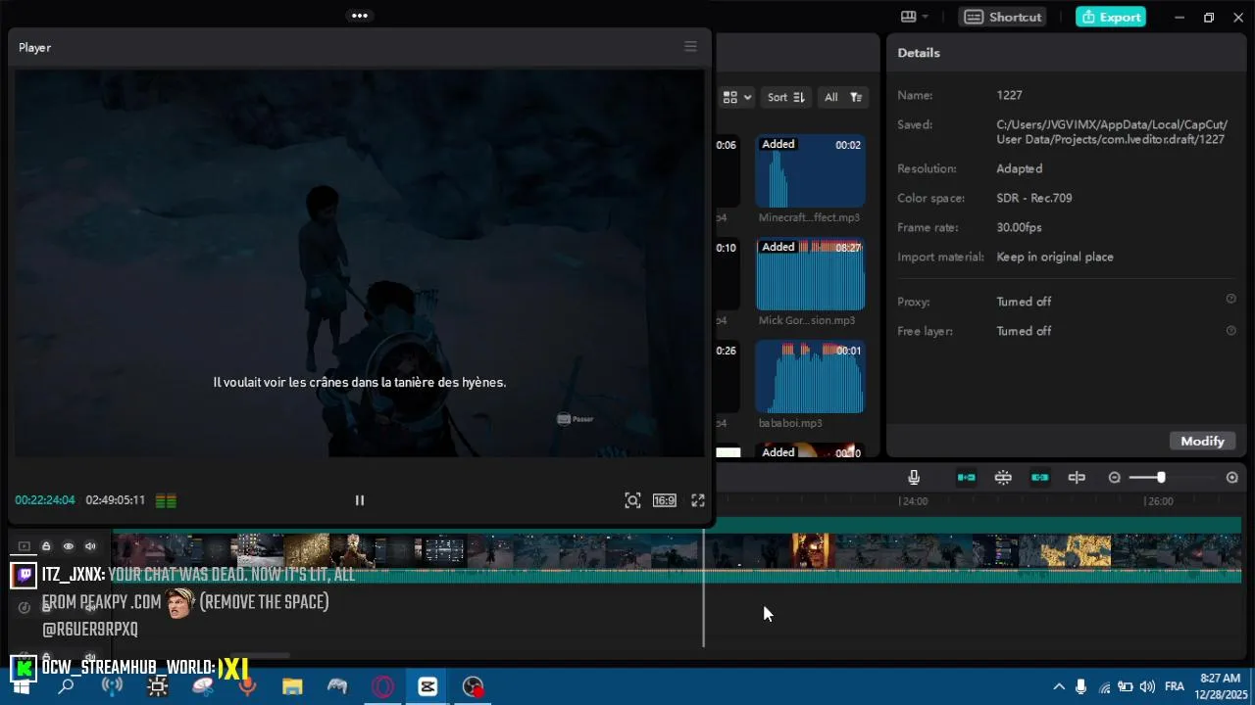The image size is (1255, 705).
Task: Open the volume control in the system tray
Action: point(1147,686)
